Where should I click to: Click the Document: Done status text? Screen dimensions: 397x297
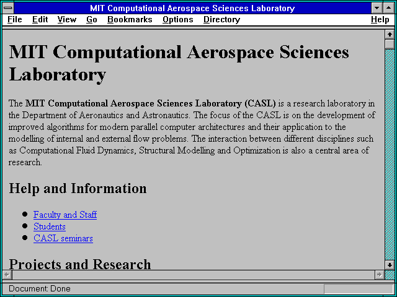point(40,289)
